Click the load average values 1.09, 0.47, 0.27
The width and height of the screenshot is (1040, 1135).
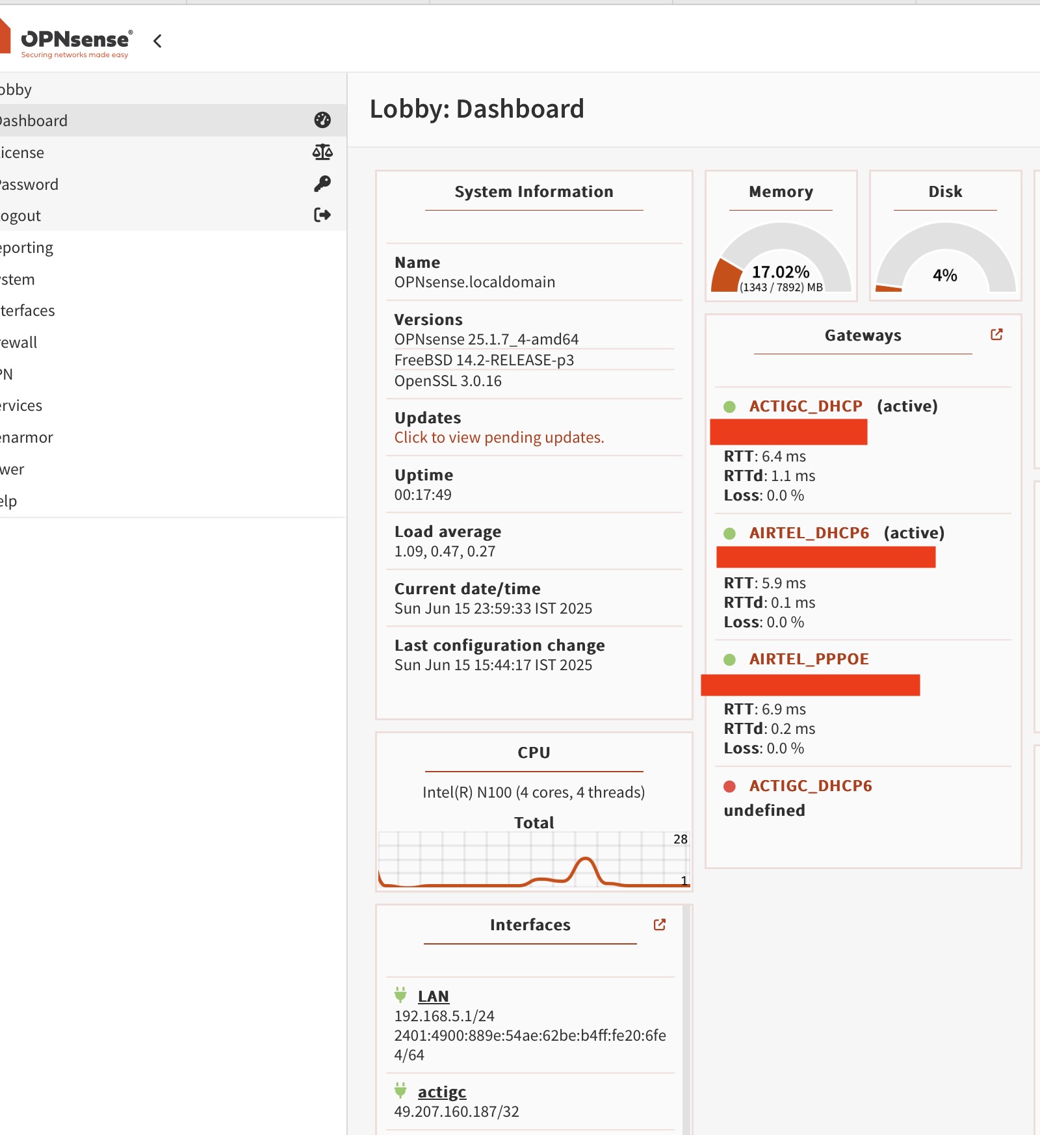pos(445,552)
